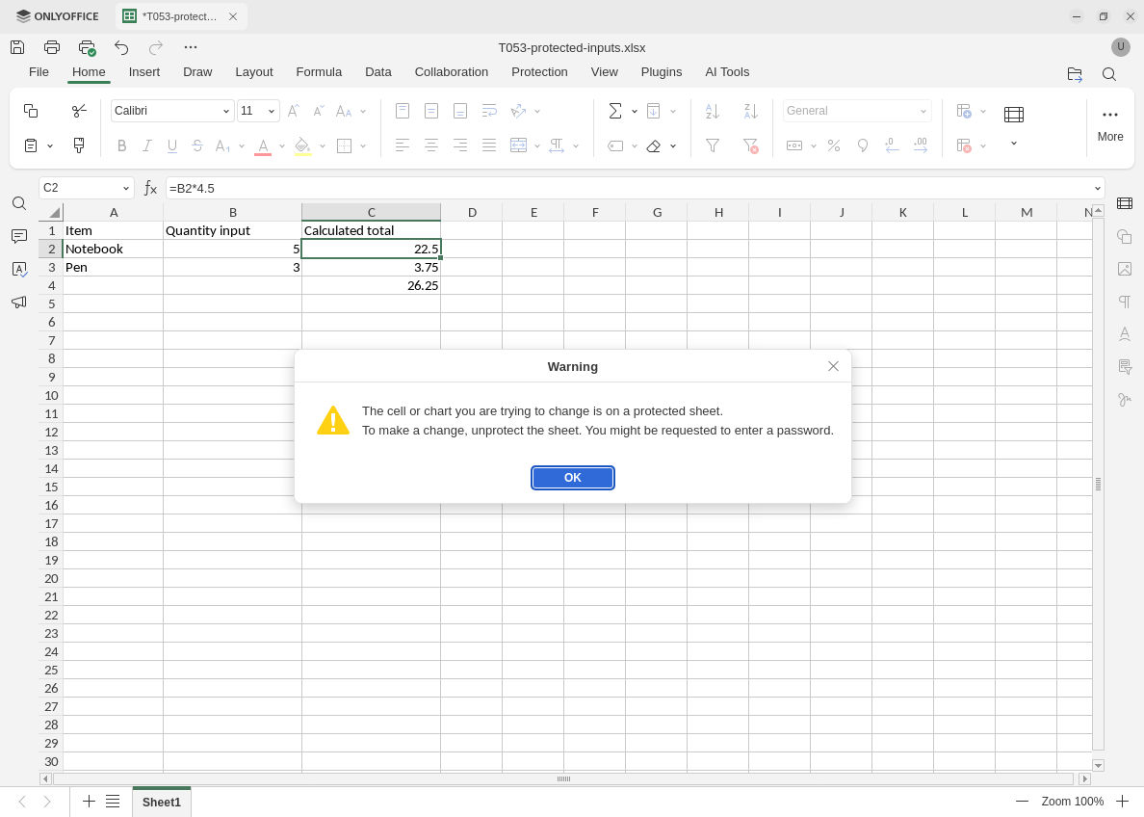Click the Clear filter icon
Screen dimensions: 1144x817
pos(751,146)
